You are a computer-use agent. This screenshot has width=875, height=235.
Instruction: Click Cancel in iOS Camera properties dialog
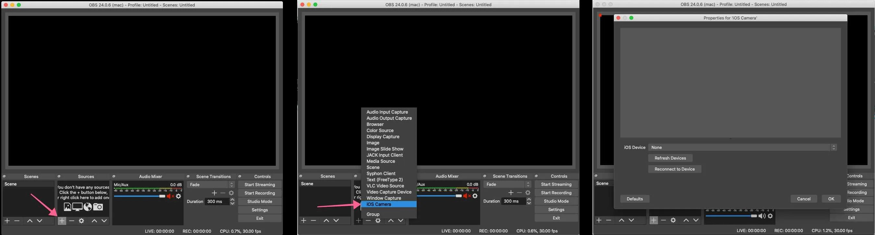pyautogui.click(x=804, y=199)
